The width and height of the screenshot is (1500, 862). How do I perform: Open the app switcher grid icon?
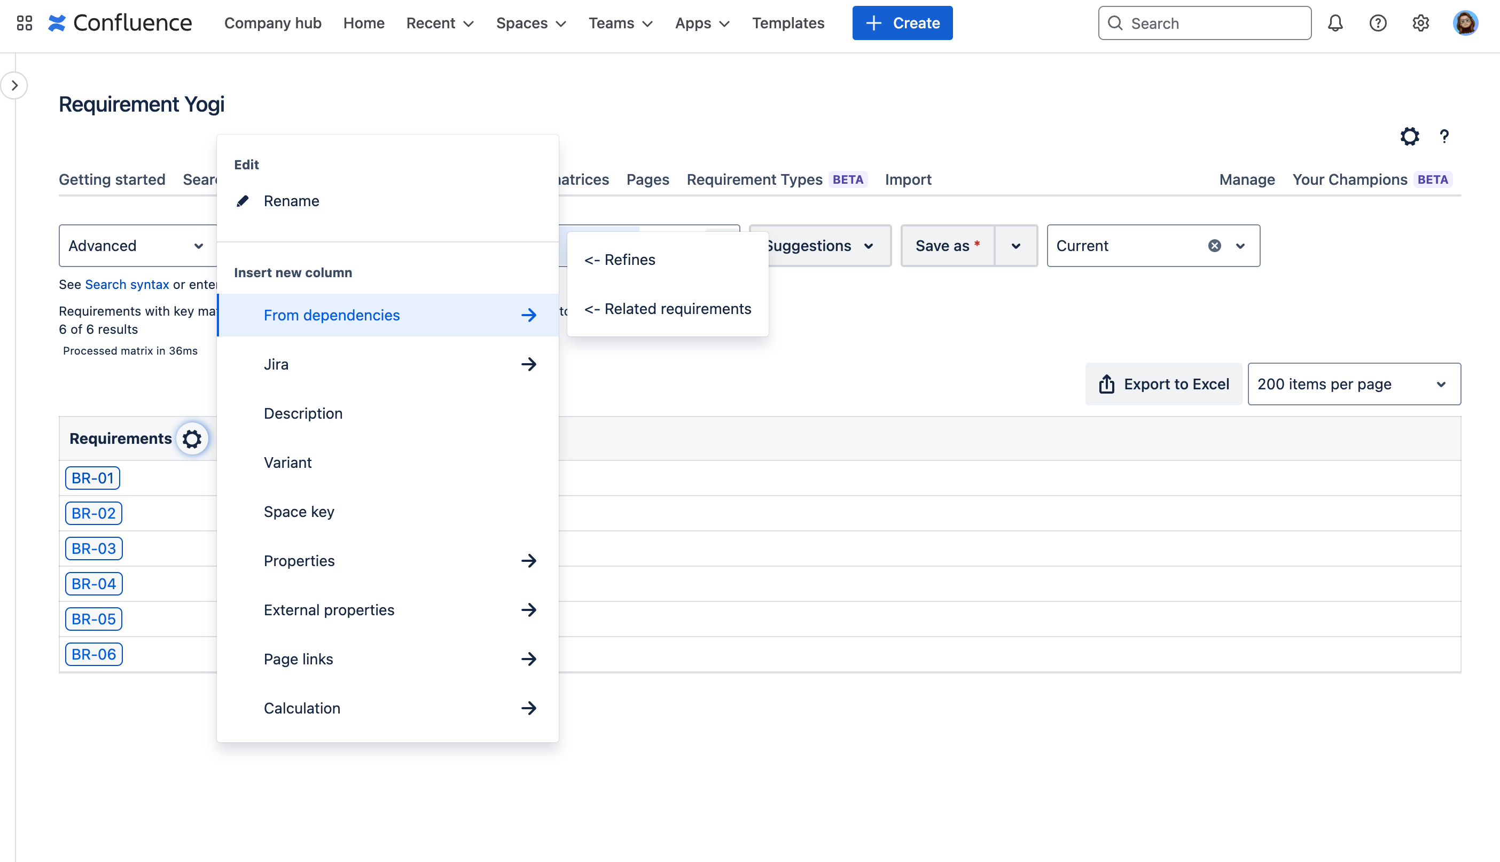(24, 23)
